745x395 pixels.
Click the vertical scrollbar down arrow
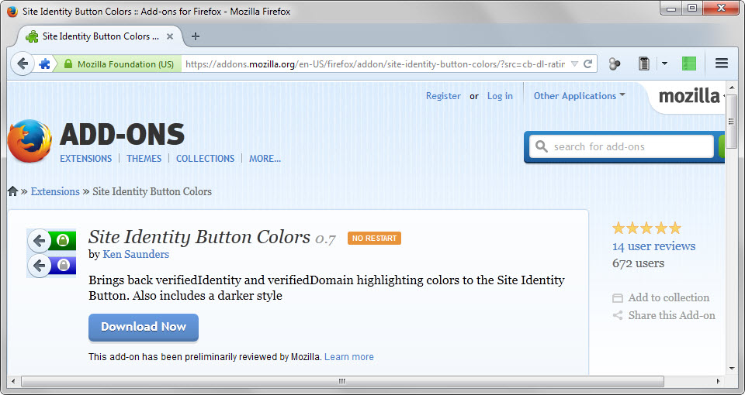tap(731, 369)
